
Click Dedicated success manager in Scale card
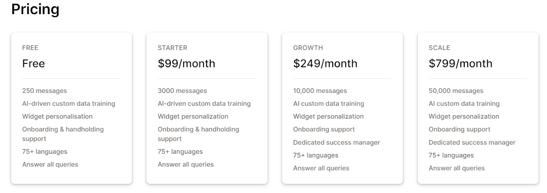coord(472,143)
